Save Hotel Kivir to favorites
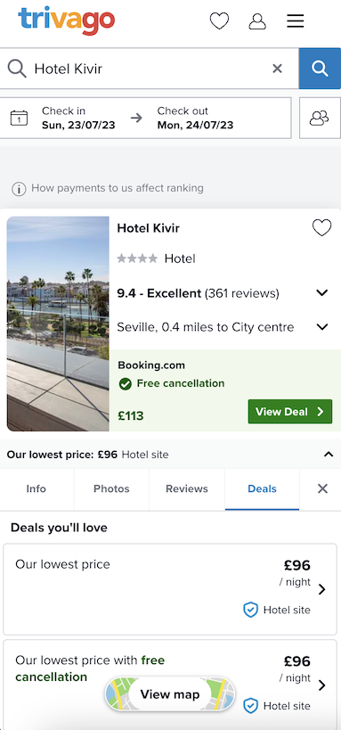The width and height of the screenshot is (341, 730). click(x=322, y=228)
